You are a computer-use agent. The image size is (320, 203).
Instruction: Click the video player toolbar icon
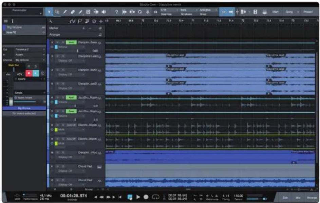coord(255,12)
